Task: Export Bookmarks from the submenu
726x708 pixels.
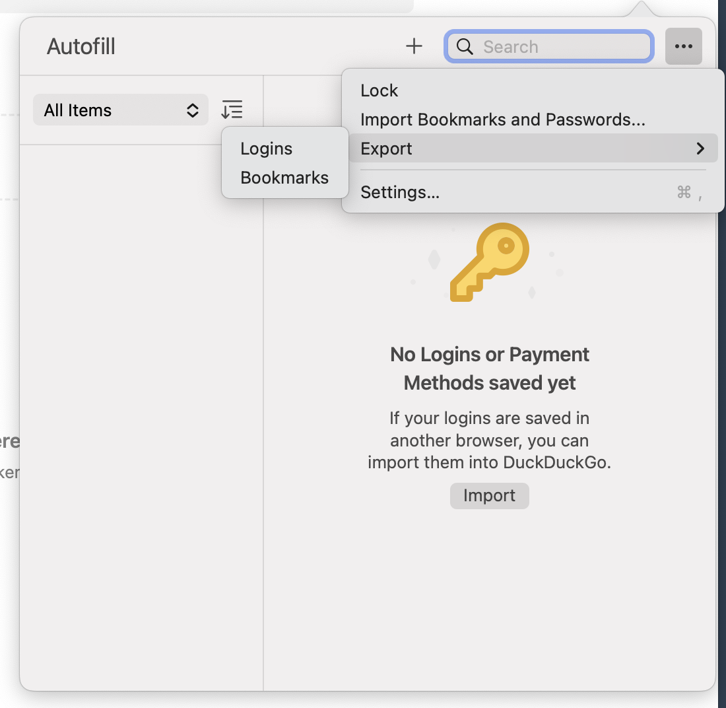Action: pos(284,178)
